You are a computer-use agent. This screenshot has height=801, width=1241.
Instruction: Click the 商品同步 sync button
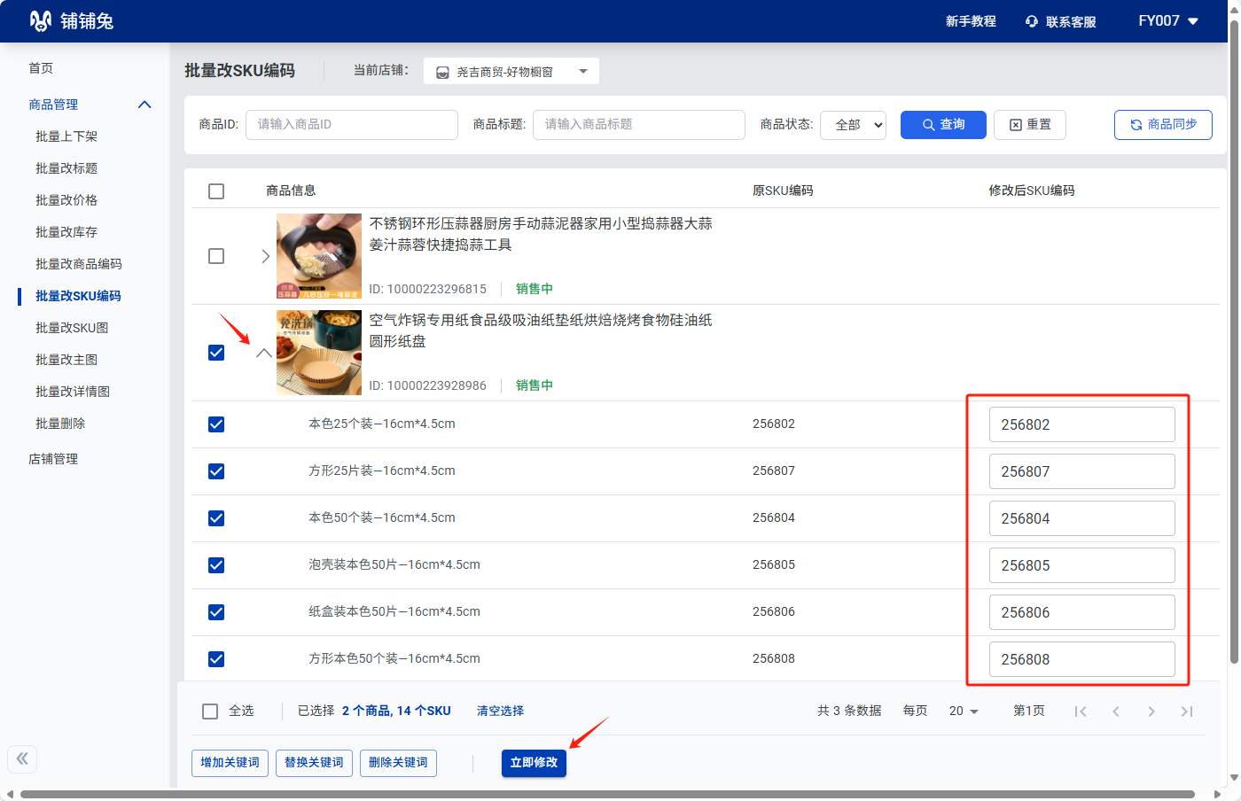(1163, 125)
